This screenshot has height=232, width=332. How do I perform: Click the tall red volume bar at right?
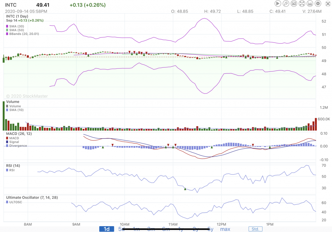pyautogui.click(x=315, y=124)
